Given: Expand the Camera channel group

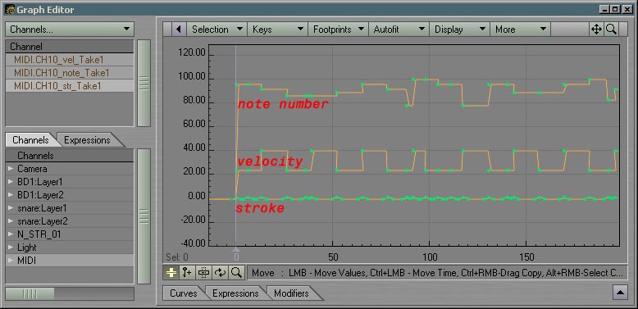Looking at the screenshot, I should [x=11, y=169].
